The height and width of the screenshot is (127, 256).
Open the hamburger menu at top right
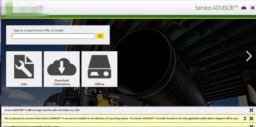252,8
